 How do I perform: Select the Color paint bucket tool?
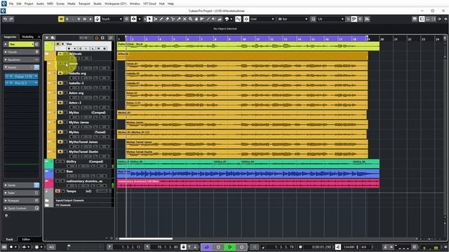point(220,19)
